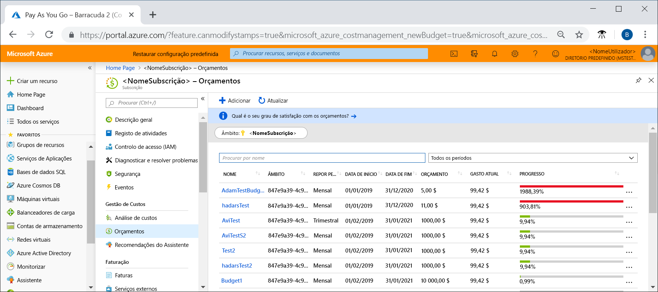Click the Chrome profile B icon

click(627, 35)
